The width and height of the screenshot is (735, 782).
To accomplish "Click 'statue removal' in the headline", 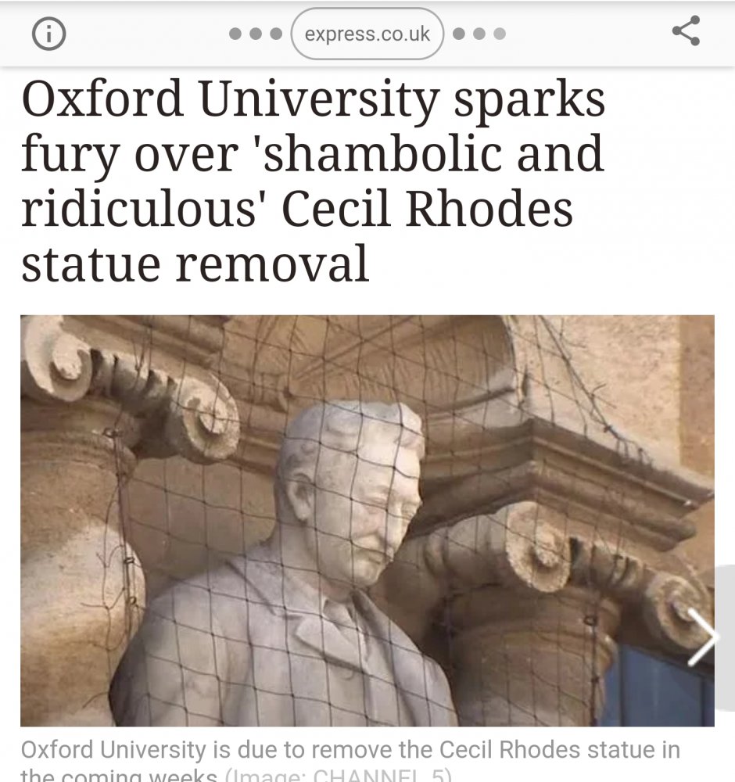I will point(195,264).
